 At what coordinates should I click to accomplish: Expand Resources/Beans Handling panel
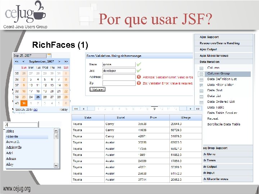tap(224, 43)
